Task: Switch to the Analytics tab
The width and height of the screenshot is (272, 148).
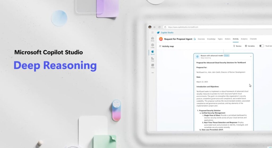Action: pos(244,39)
